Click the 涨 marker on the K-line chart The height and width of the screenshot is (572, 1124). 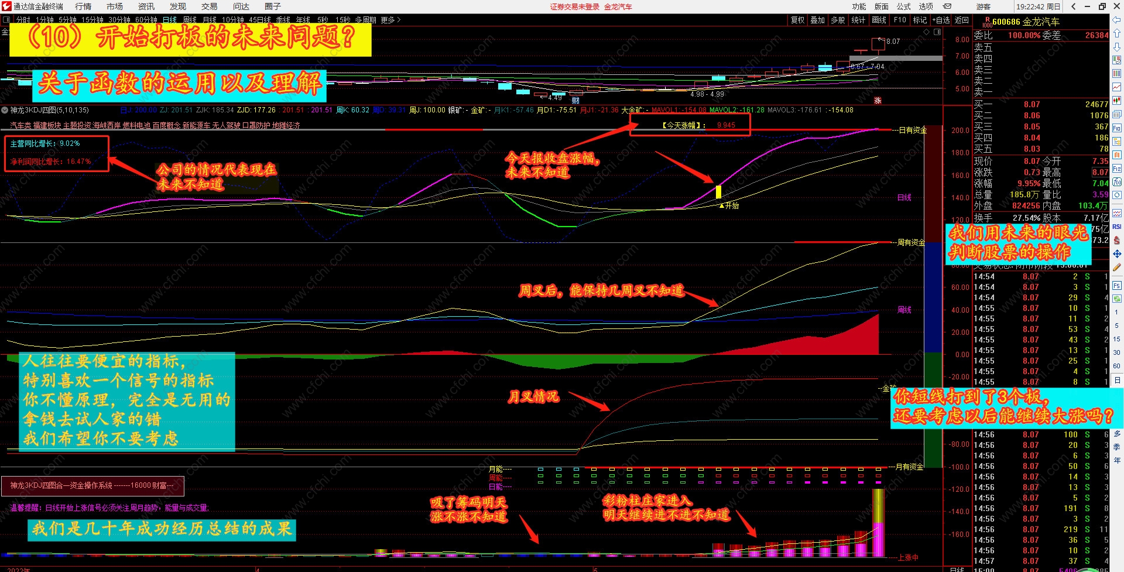point(878,100)
